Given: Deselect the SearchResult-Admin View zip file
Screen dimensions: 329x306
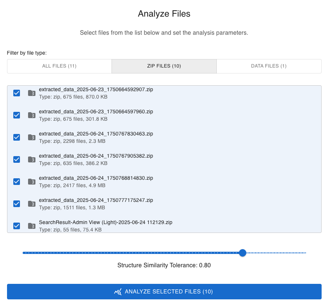Looking at the screenshot, I should pyautogui.click(x=16, y=226).
